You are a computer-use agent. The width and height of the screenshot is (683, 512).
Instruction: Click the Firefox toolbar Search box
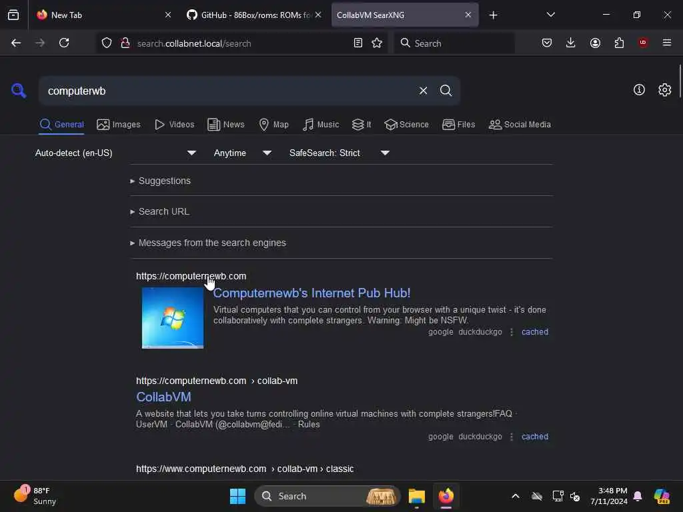pyautogui.click(x=454, y=43)
